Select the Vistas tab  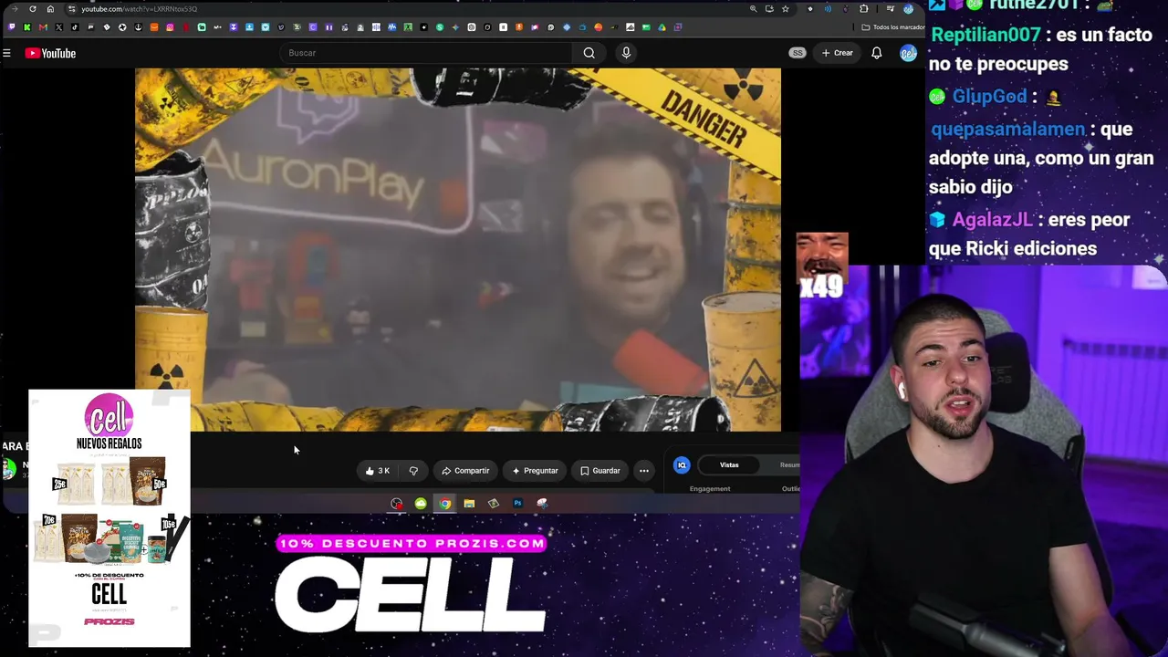coord(729,465)
